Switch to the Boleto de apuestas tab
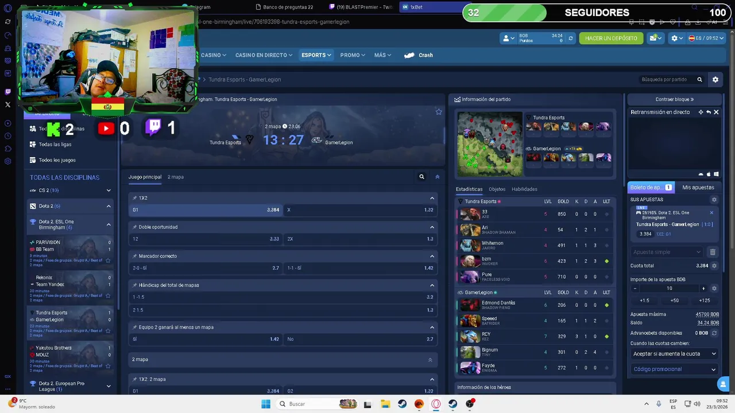Viewport: 735px width, 413px height. [651, 188]
